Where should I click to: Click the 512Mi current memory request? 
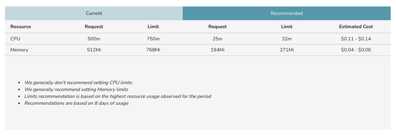[x=94, y=50]
